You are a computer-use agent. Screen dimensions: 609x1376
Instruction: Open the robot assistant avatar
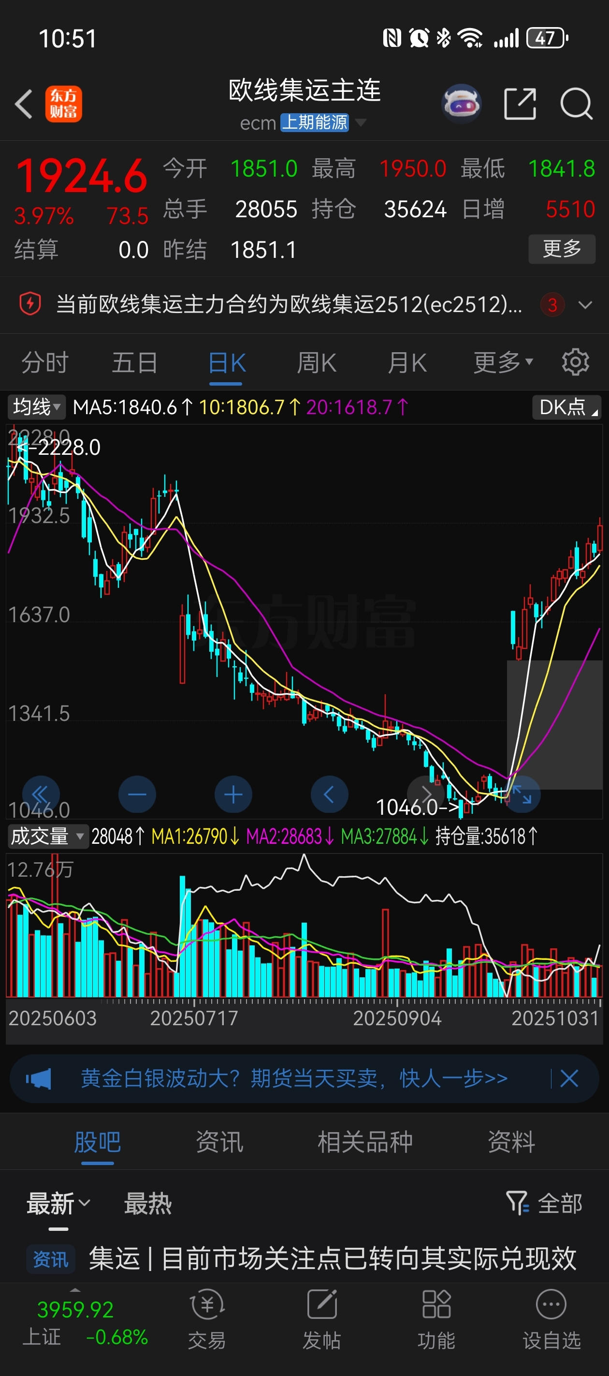(x=462, y=104)
